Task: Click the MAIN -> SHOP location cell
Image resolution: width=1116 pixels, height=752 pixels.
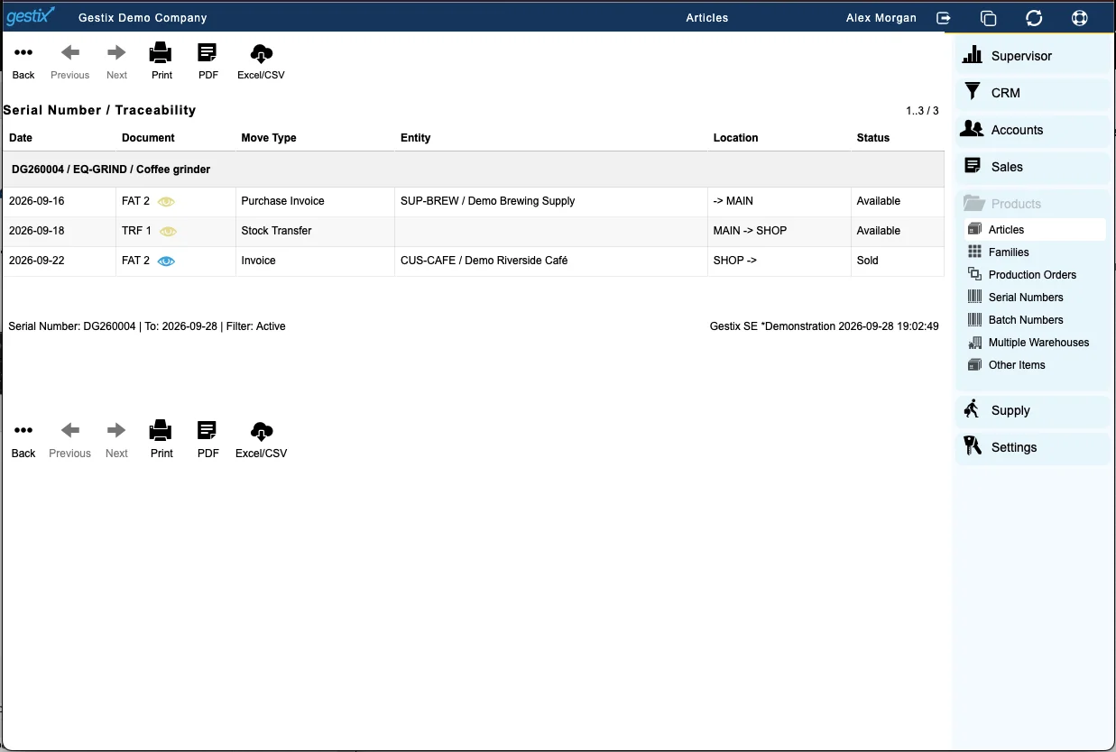Action: click(779, 232)
